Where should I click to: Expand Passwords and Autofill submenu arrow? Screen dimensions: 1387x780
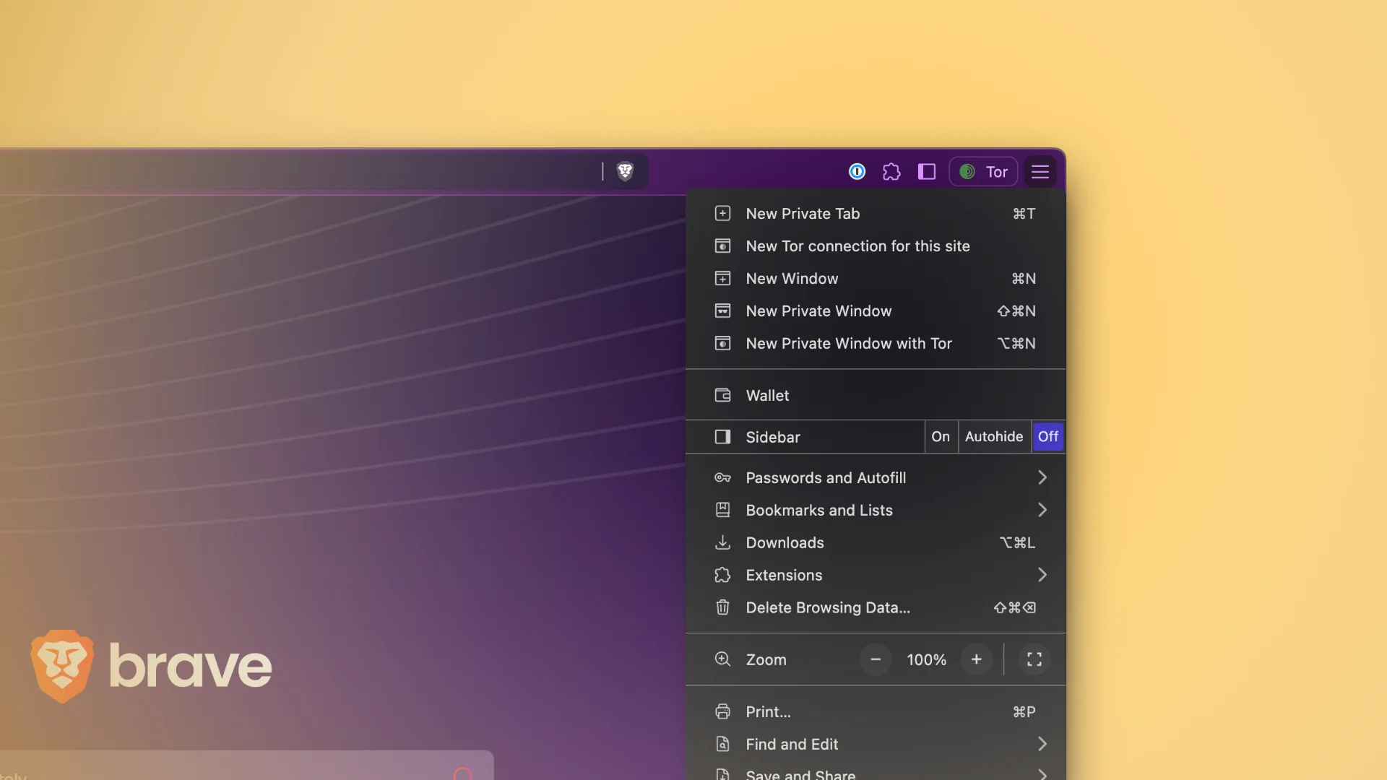1042,477
